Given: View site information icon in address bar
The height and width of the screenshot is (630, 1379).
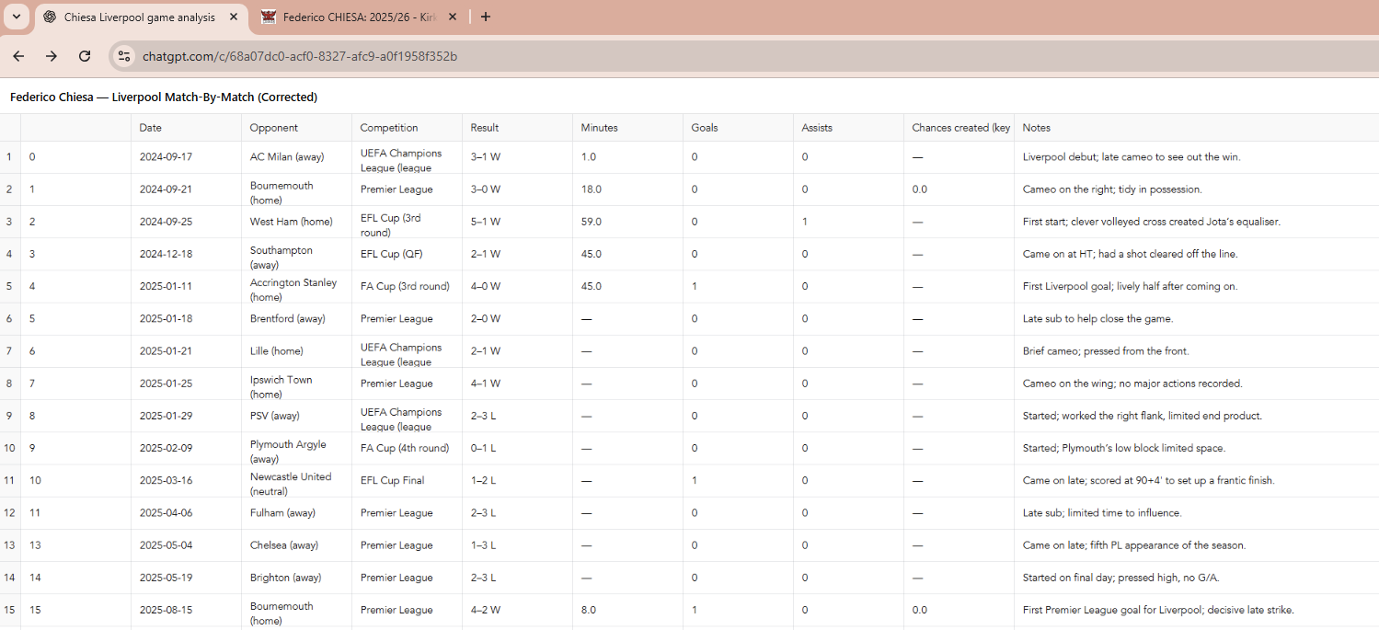Looking at the screenshot, I should pos(124,56).
